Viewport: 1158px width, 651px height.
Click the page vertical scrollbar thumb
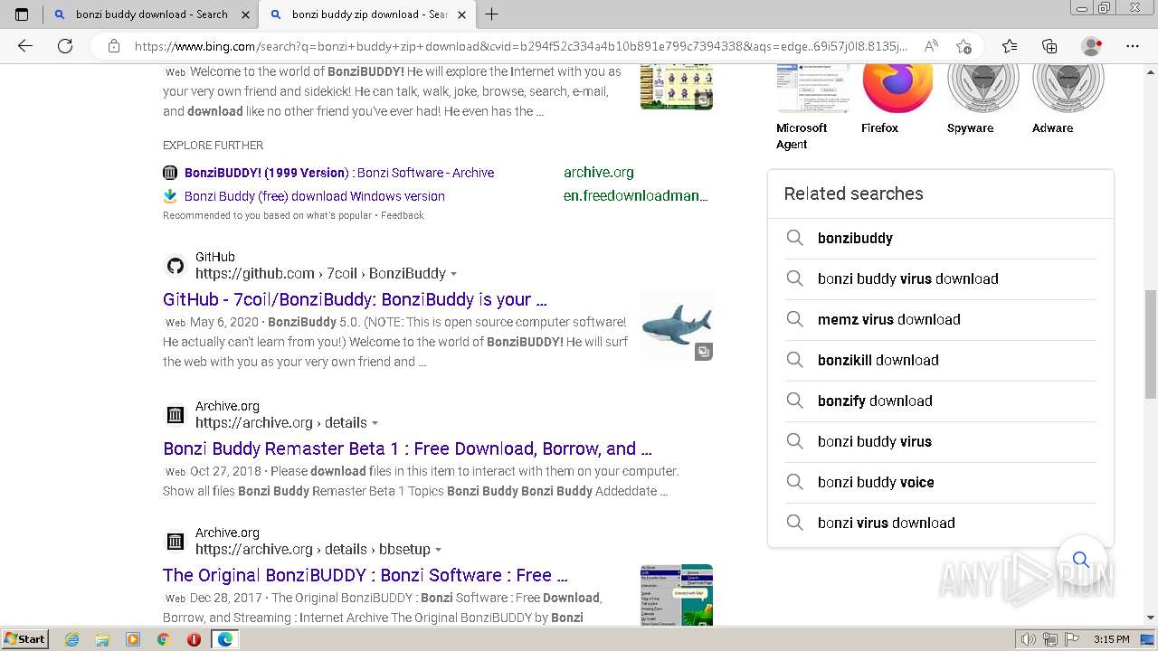click(x=1151, y=344)
